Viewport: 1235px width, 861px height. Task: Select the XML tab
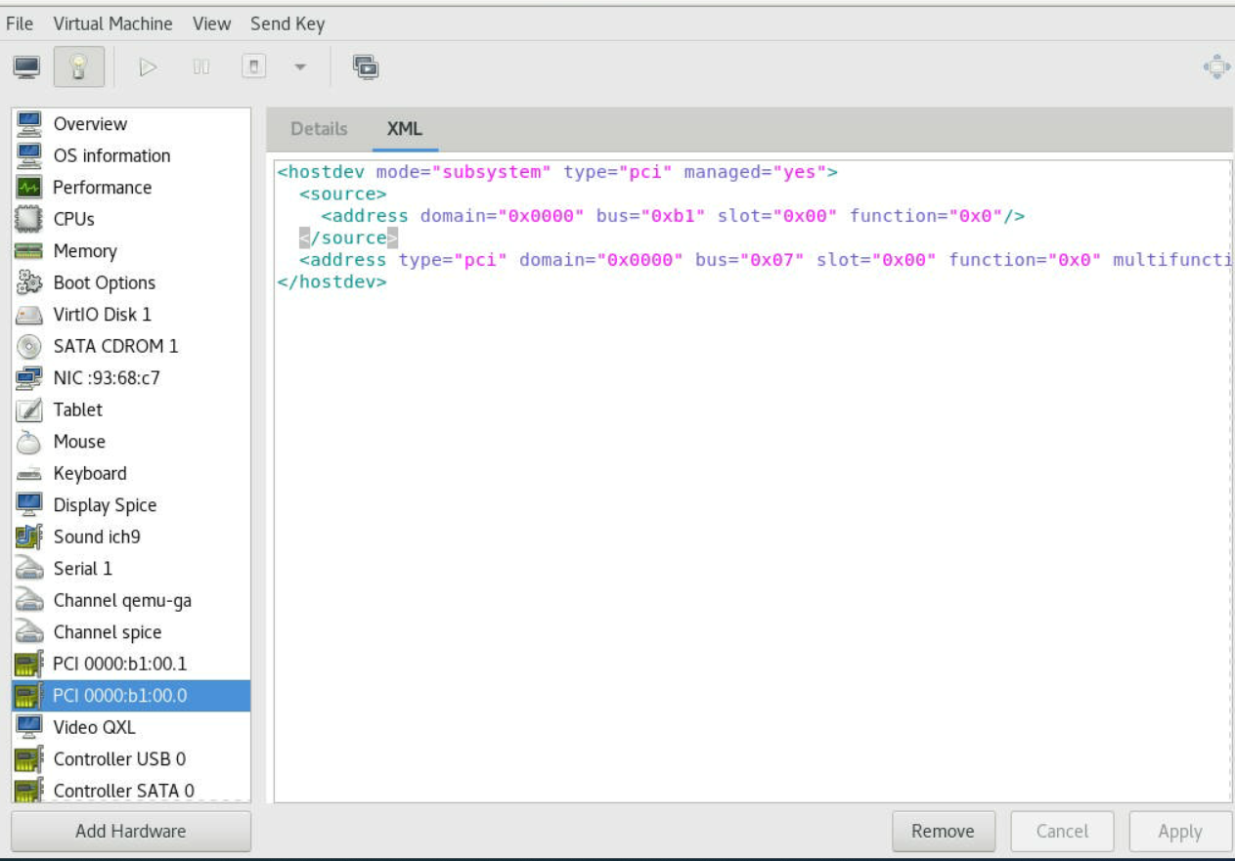[x=405, y=129]
